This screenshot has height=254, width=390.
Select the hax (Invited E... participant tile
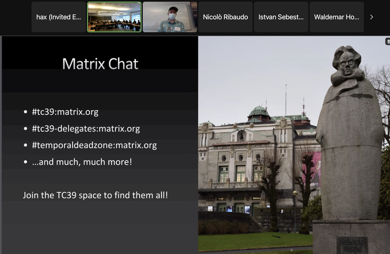pyautogui.click(x=58, y=17)
